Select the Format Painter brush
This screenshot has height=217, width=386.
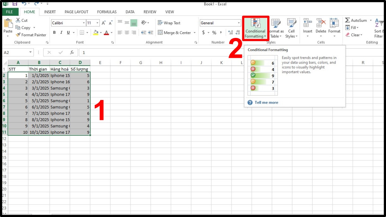[31, 35]
